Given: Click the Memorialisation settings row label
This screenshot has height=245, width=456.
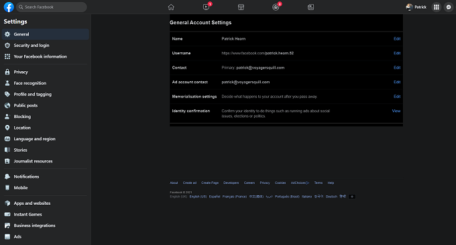Looking at the screenshot, I should click(x=194, y=96).
